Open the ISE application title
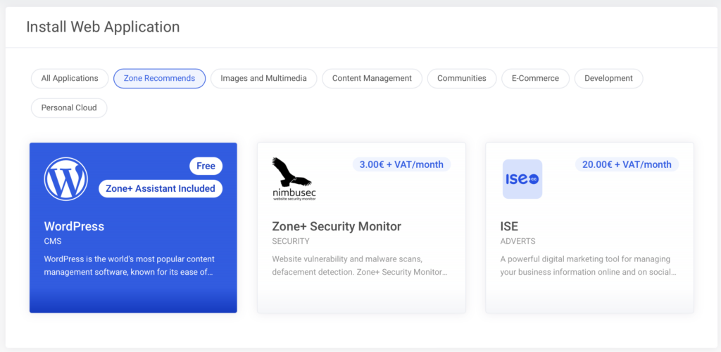This screenshot has width=721, height=352. tap(509, 226)
